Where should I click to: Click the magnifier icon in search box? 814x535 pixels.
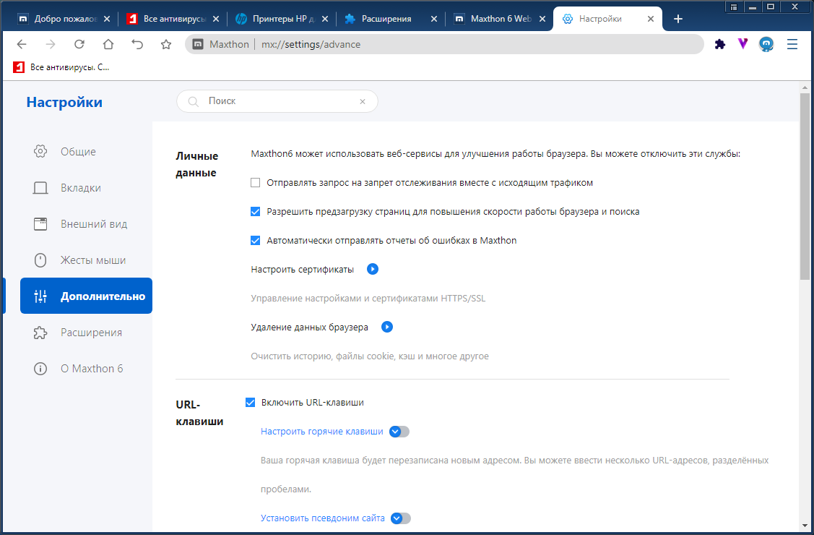193,102
